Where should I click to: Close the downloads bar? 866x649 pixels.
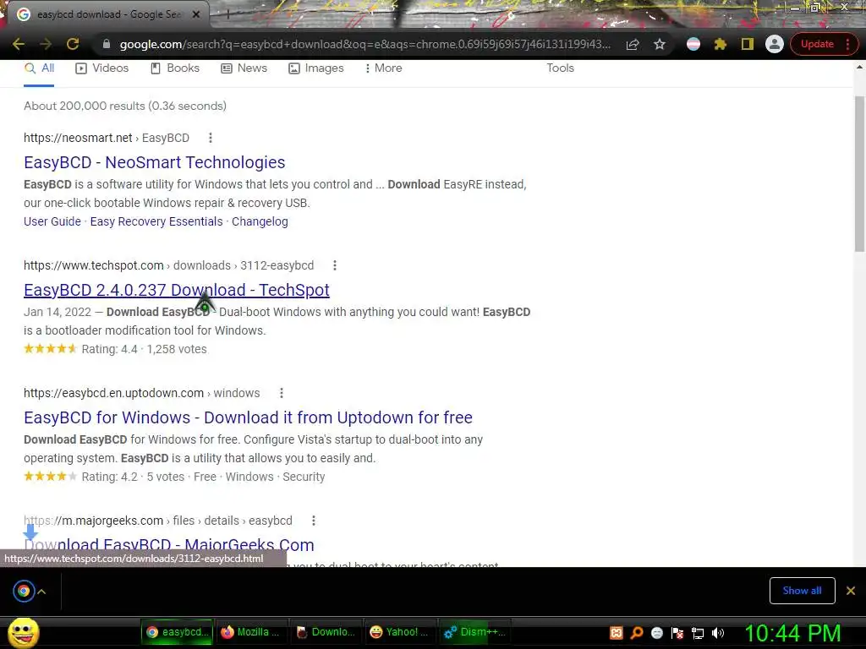pyautogui.click(x=851, y=591)
